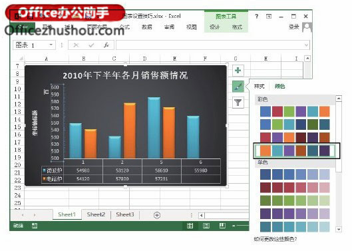This screenshot has height=251, width=352.
Task: Click the Name Box field
Action: 31,45
